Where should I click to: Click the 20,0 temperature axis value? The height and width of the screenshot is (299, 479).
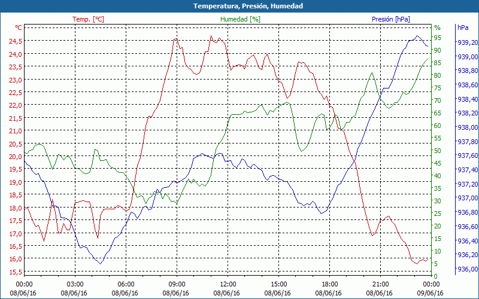click(x=16, y=157)
